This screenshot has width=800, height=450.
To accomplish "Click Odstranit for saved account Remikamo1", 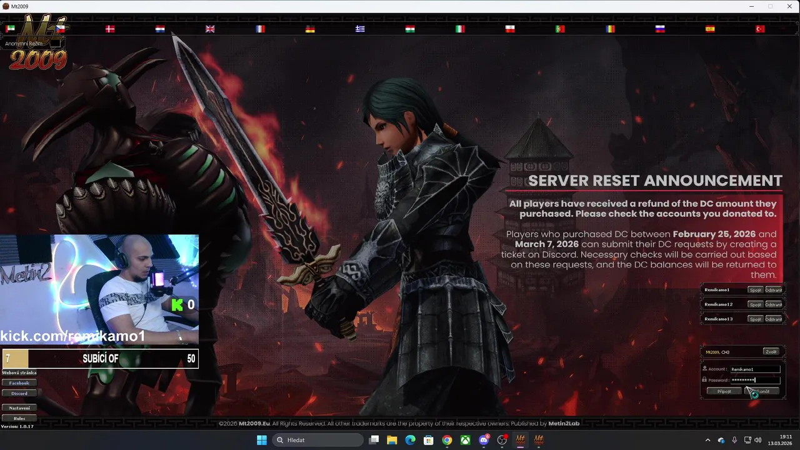I will [x=774, y=290].
